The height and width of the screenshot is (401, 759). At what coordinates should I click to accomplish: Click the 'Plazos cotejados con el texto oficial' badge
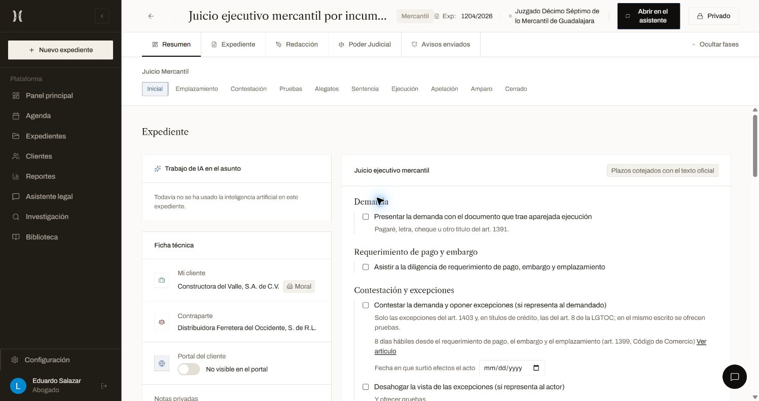click(x=663, y=171)
